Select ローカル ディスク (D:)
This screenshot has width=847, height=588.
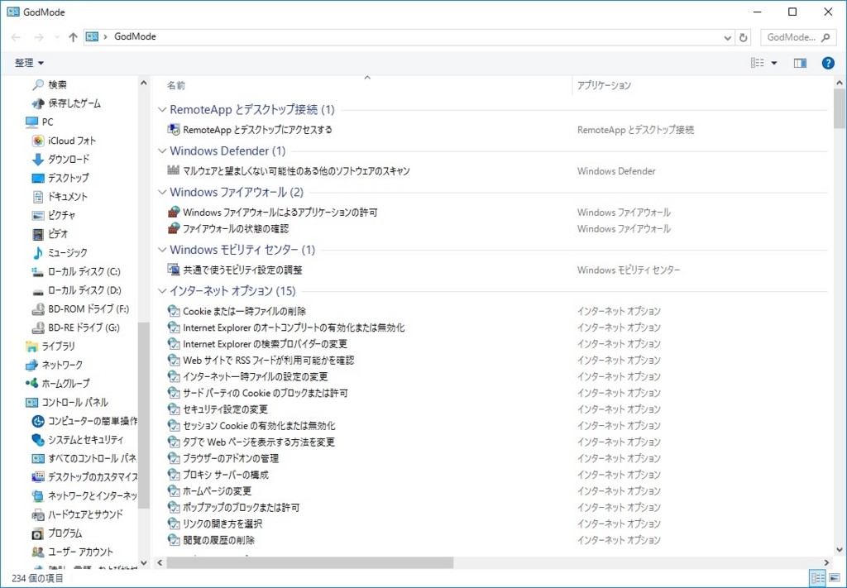point(84,290)
